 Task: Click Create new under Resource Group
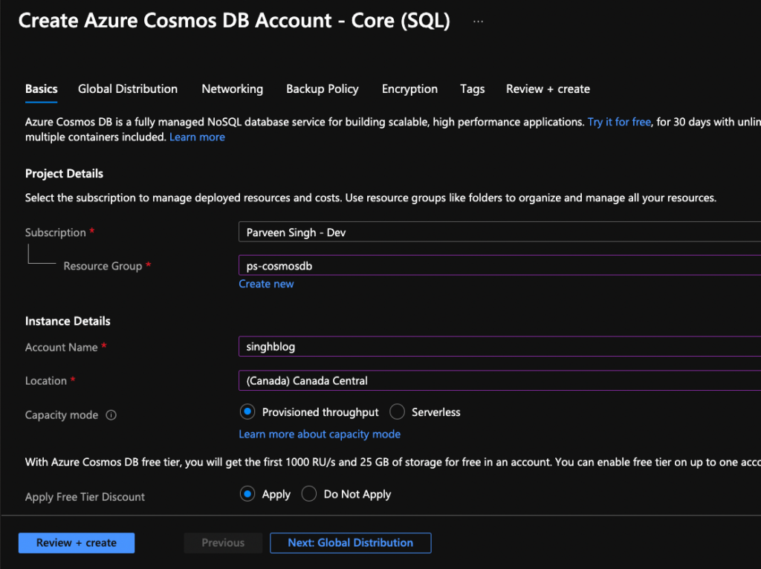click(x=266, y=283)
